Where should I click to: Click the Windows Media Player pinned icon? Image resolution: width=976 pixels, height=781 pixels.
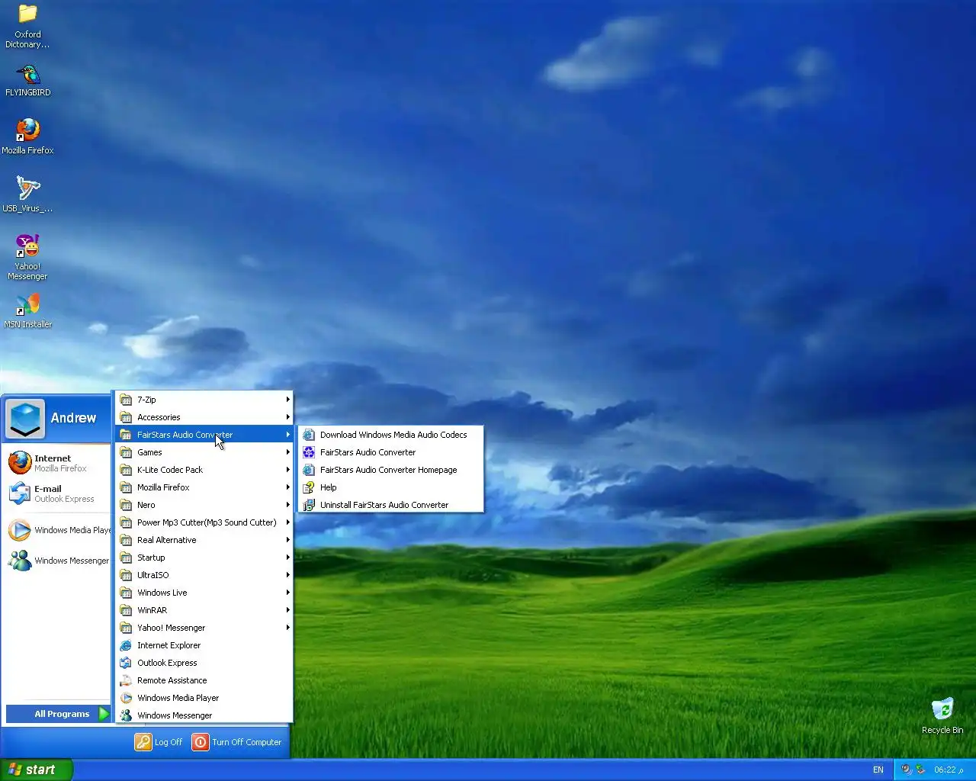(x=19, y=530)
